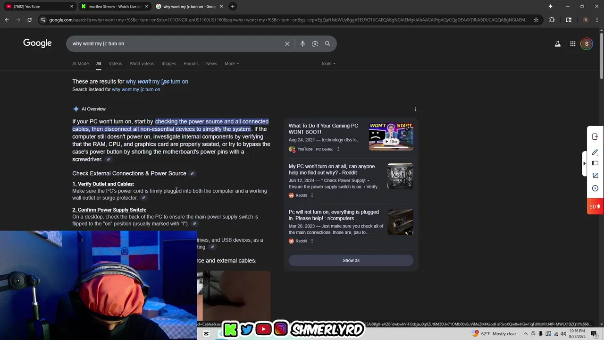
Task: Play the Gaming PC WONT START video thumbnail
Action: pos(391,136)
